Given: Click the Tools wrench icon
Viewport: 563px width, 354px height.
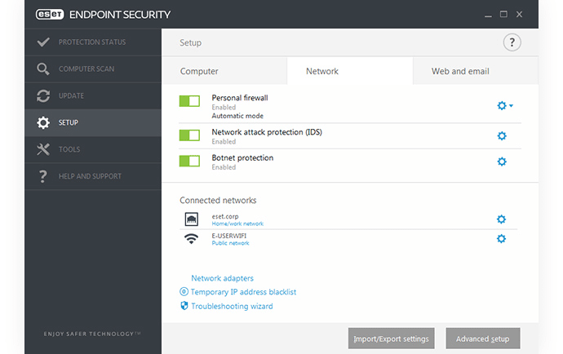Looking at the screenshot, I should pyautogui.click(x=43, y=149).
